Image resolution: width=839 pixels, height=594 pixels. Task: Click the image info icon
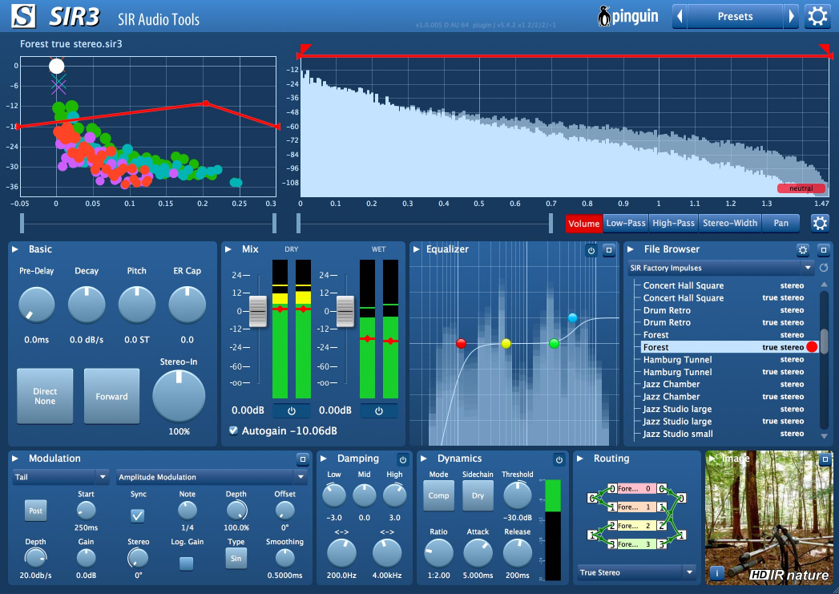click(x=717, y=573)
